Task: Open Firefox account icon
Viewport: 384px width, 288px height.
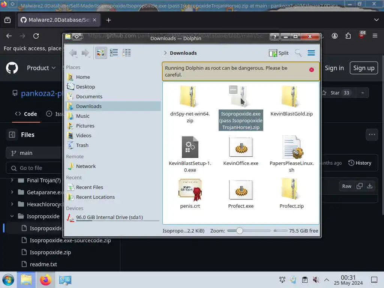Action: pyautogui.click(x=334, y=36)
